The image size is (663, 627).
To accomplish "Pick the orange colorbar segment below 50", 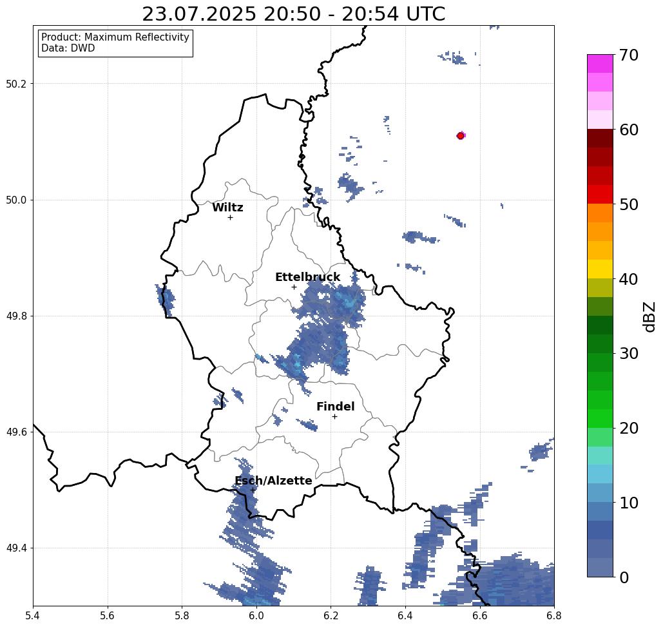I will [x=600, y=213].
